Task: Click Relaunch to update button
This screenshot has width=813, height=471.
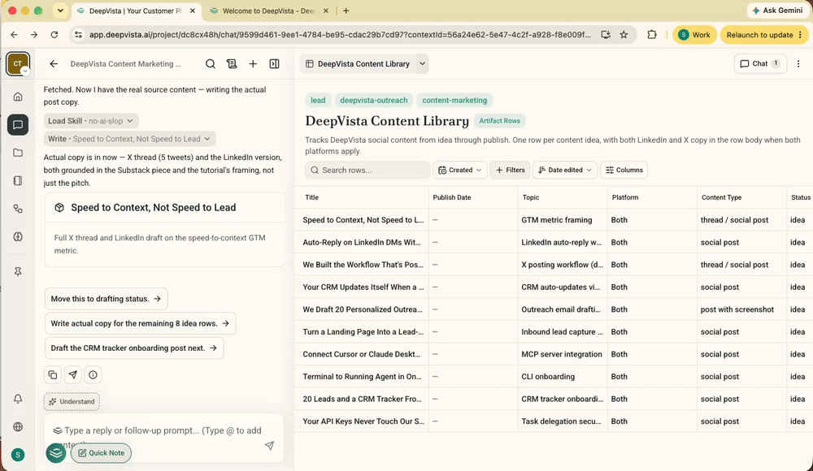Action: click(763, 35)
